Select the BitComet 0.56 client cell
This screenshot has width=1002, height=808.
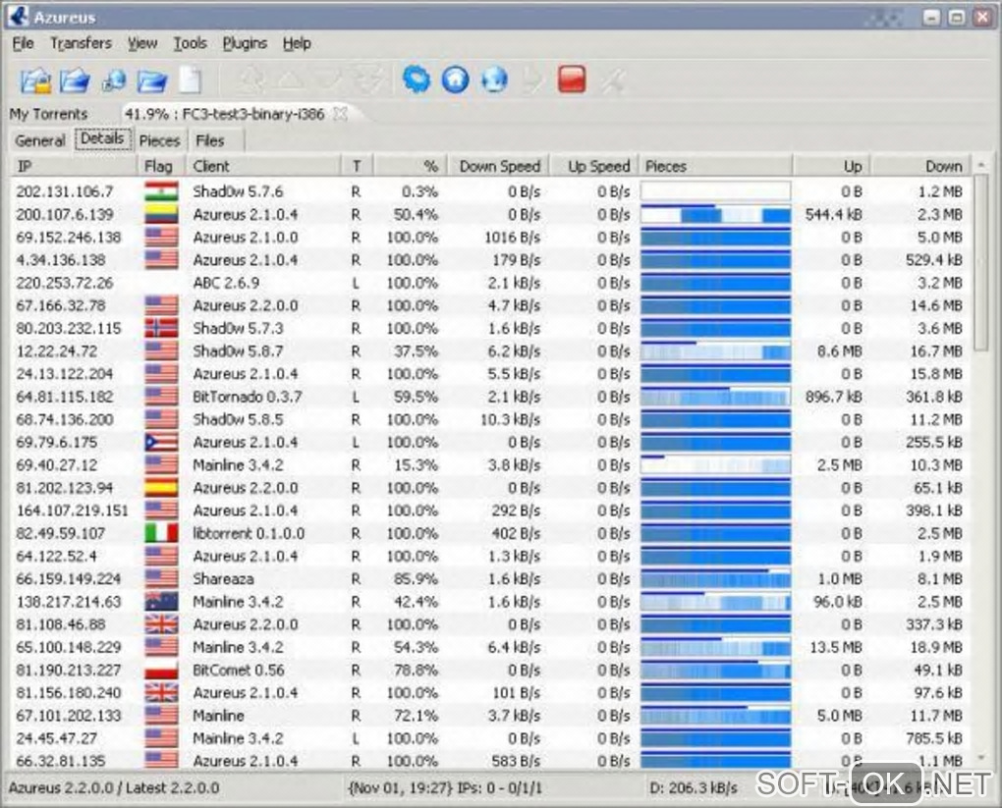tap(239, 670)
